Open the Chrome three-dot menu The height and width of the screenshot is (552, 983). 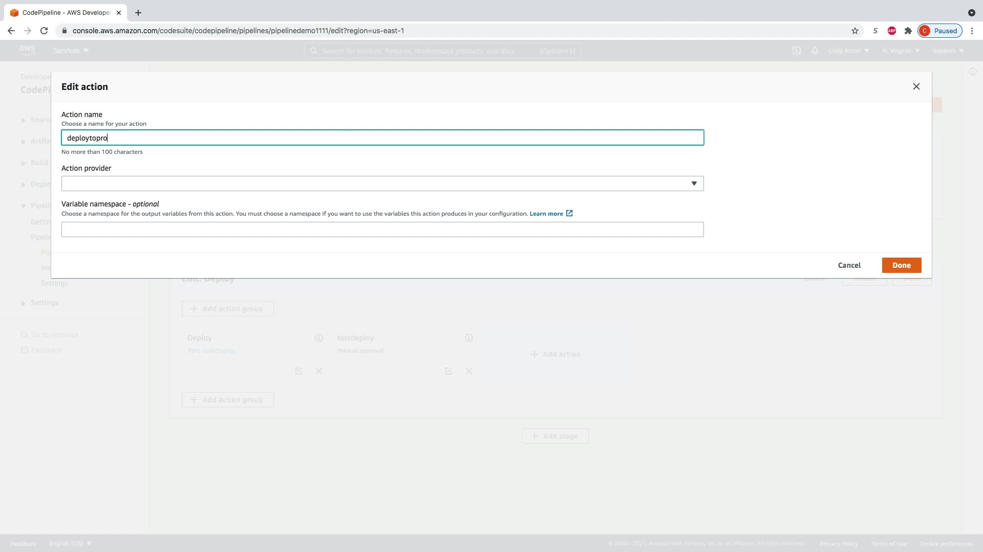tap(972, 31)
